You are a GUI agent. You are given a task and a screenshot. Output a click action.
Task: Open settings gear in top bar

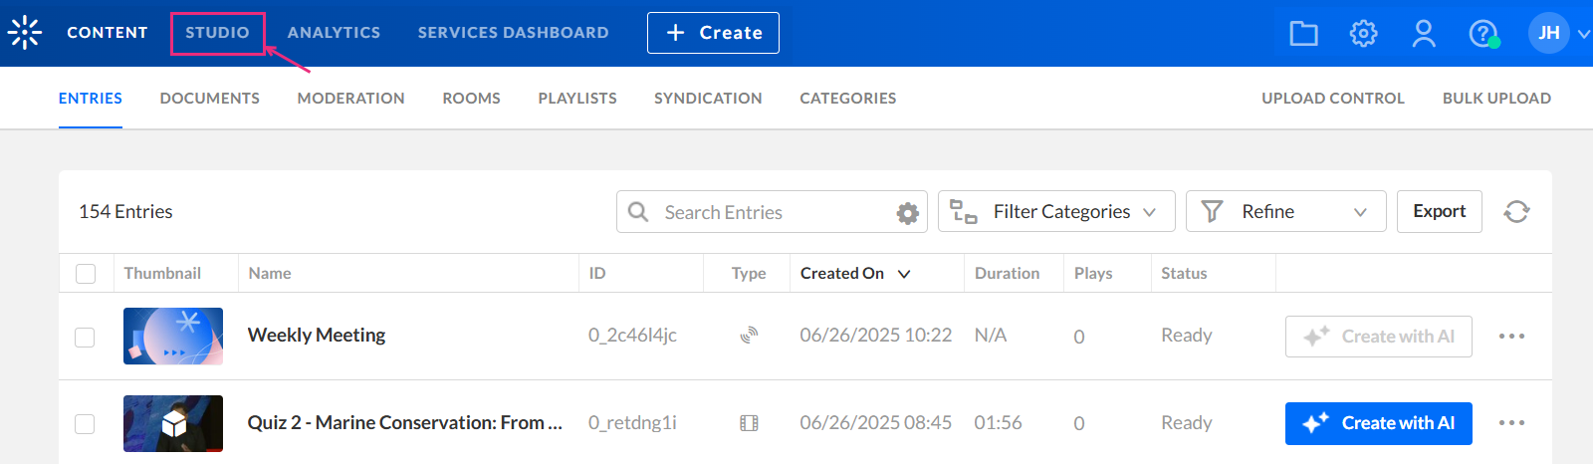click(1363, 34)
